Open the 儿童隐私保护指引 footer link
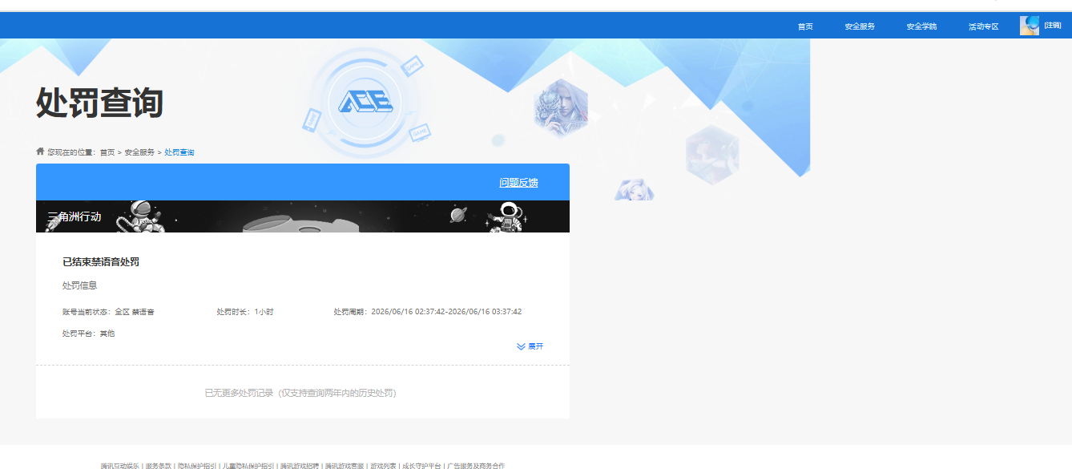Image resolution: width=1072 pixels, height=469 pixels. [248, 465]
